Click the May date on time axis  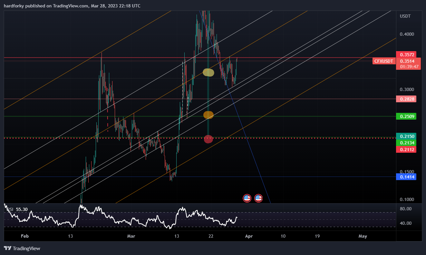(x=363, y=236)
